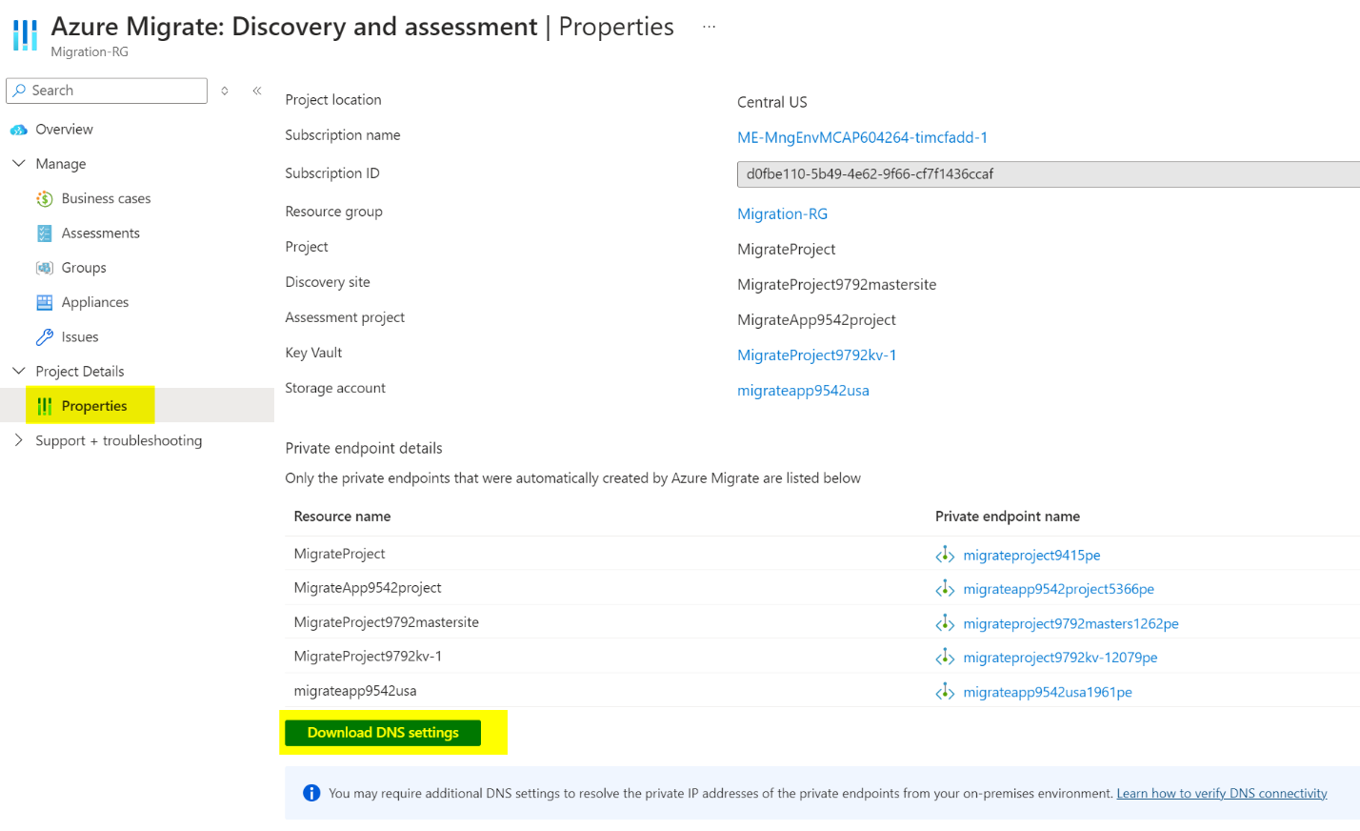The width and height of the screenshot is (1360, 831).
Task: Click the Manage section label
Action: tap(61, 164)
